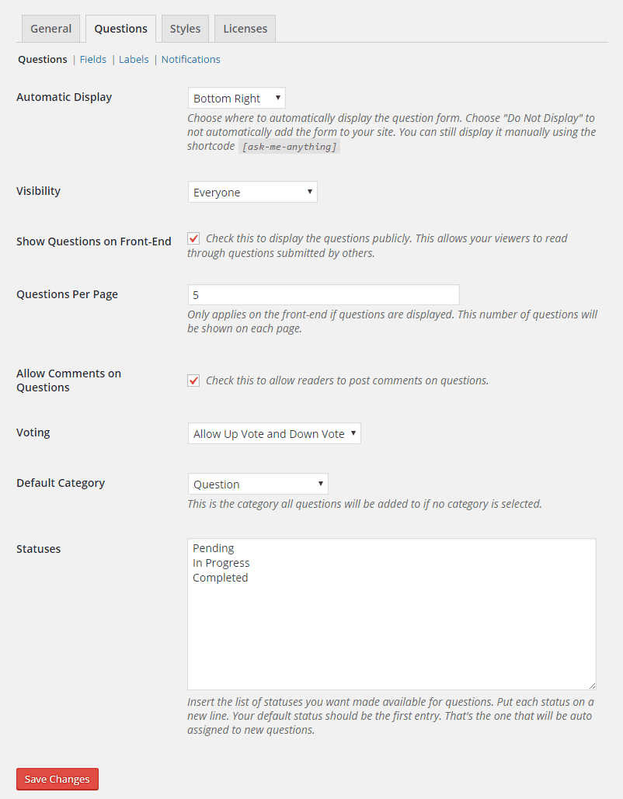Click the Questions tab
This screenshot has height=799, width=623.
point(120,29)
